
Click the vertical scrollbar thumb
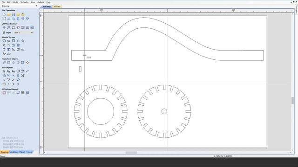click(x=293, y=101)
